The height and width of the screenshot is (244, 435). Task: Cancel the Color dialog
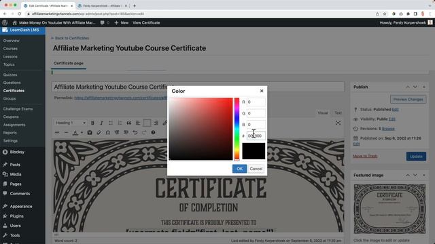click(256, 169)
